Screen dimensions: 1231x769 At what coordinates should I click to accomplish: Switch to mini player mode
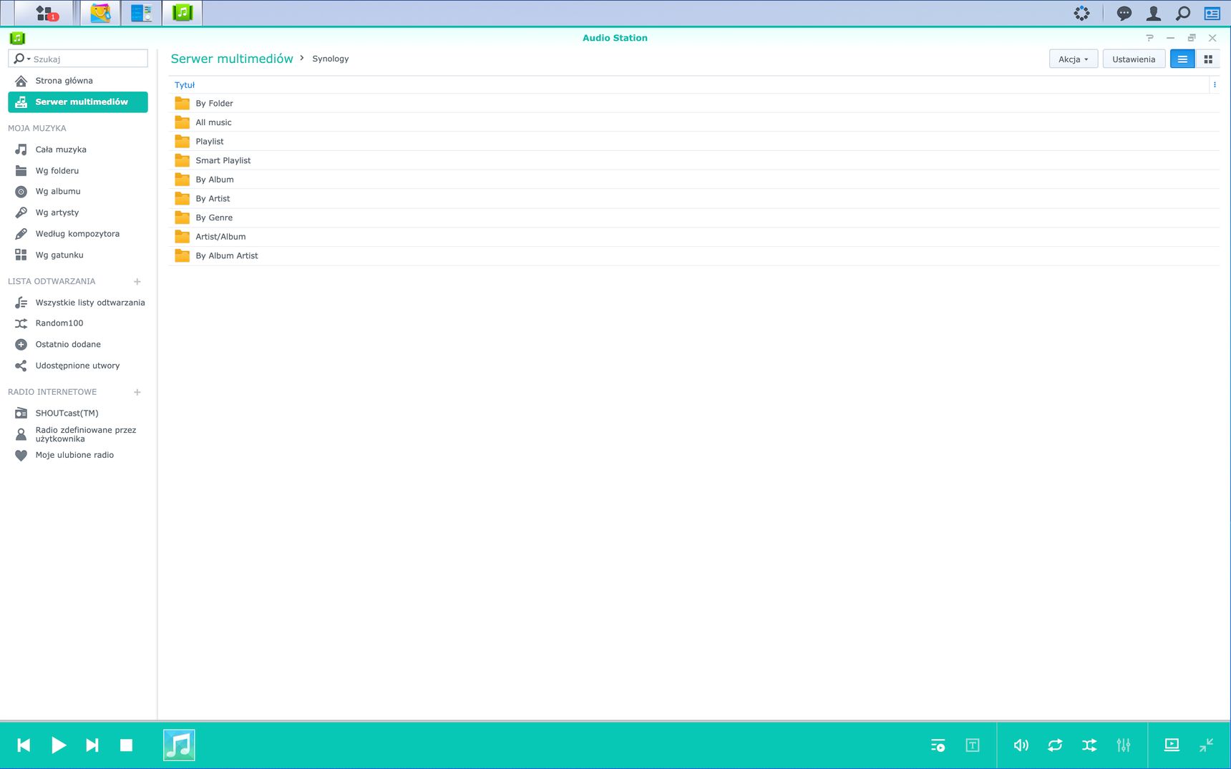pos(1206,745)
